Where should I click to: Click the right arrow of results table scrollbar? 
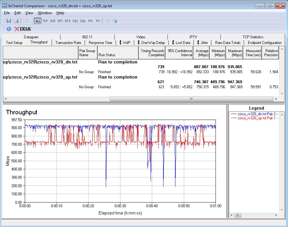[x=276, y=99]
